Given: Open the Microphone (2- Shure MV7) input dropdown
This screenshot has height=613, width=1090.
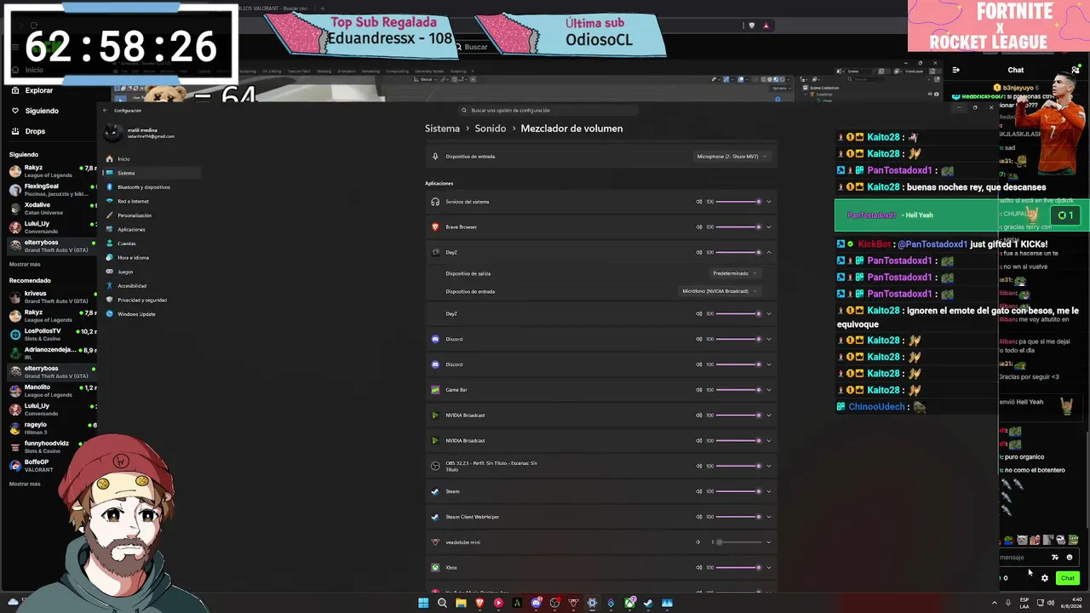Looking at the screenshot, I should pos(732,157).
